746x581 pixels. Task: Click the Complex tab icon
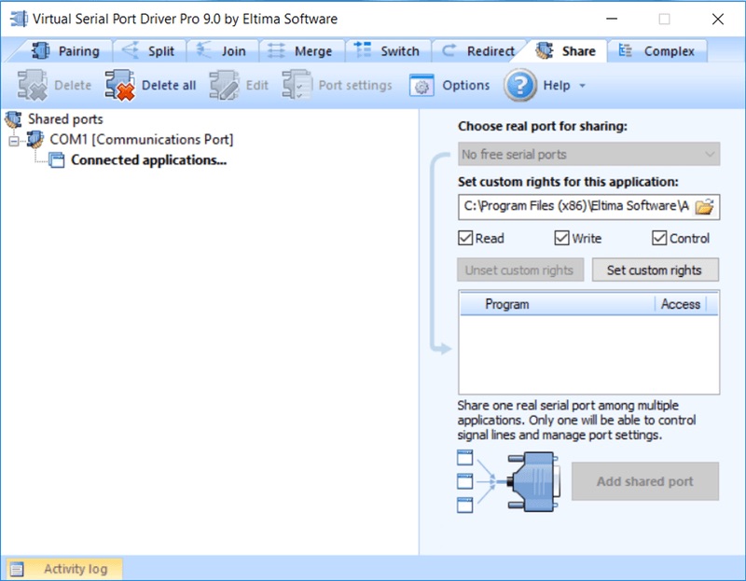pos(625,50)
